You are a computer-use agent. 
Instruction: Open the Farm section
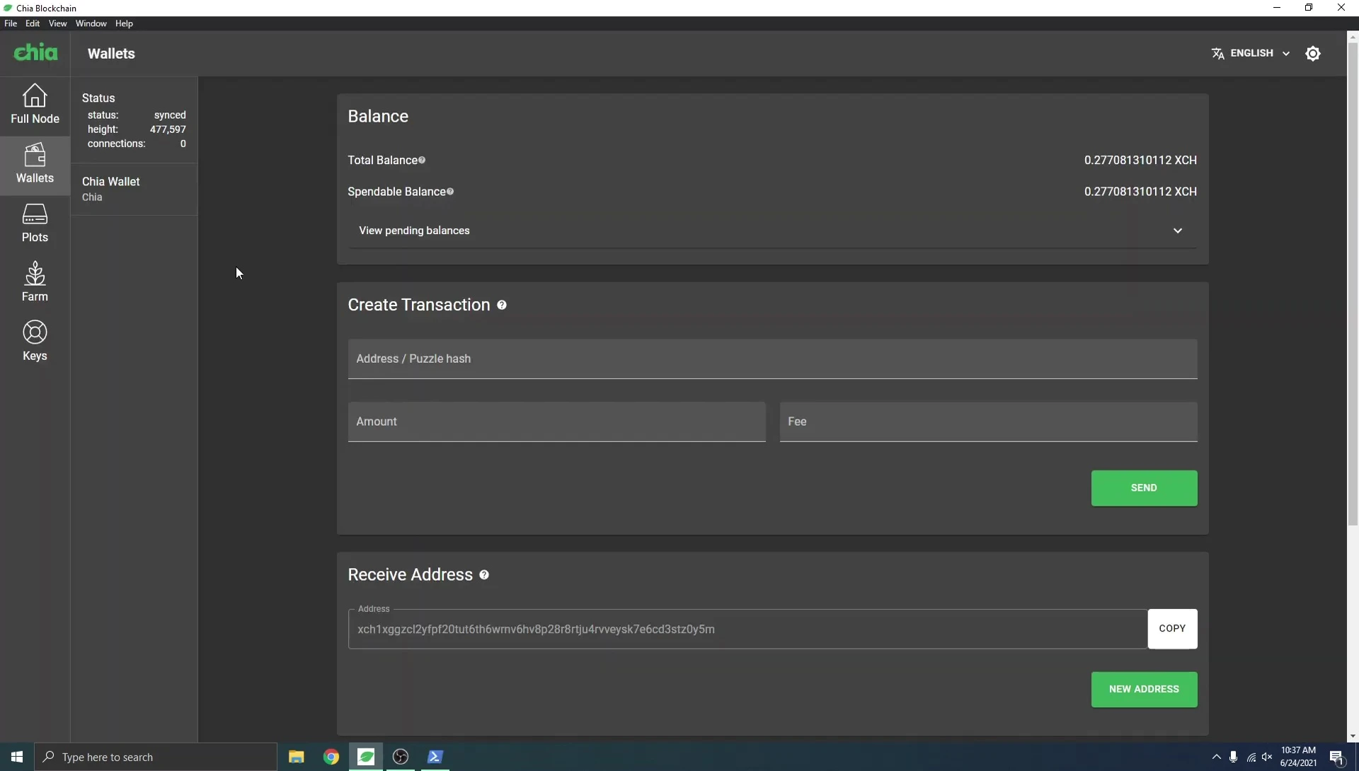(35, 282)
